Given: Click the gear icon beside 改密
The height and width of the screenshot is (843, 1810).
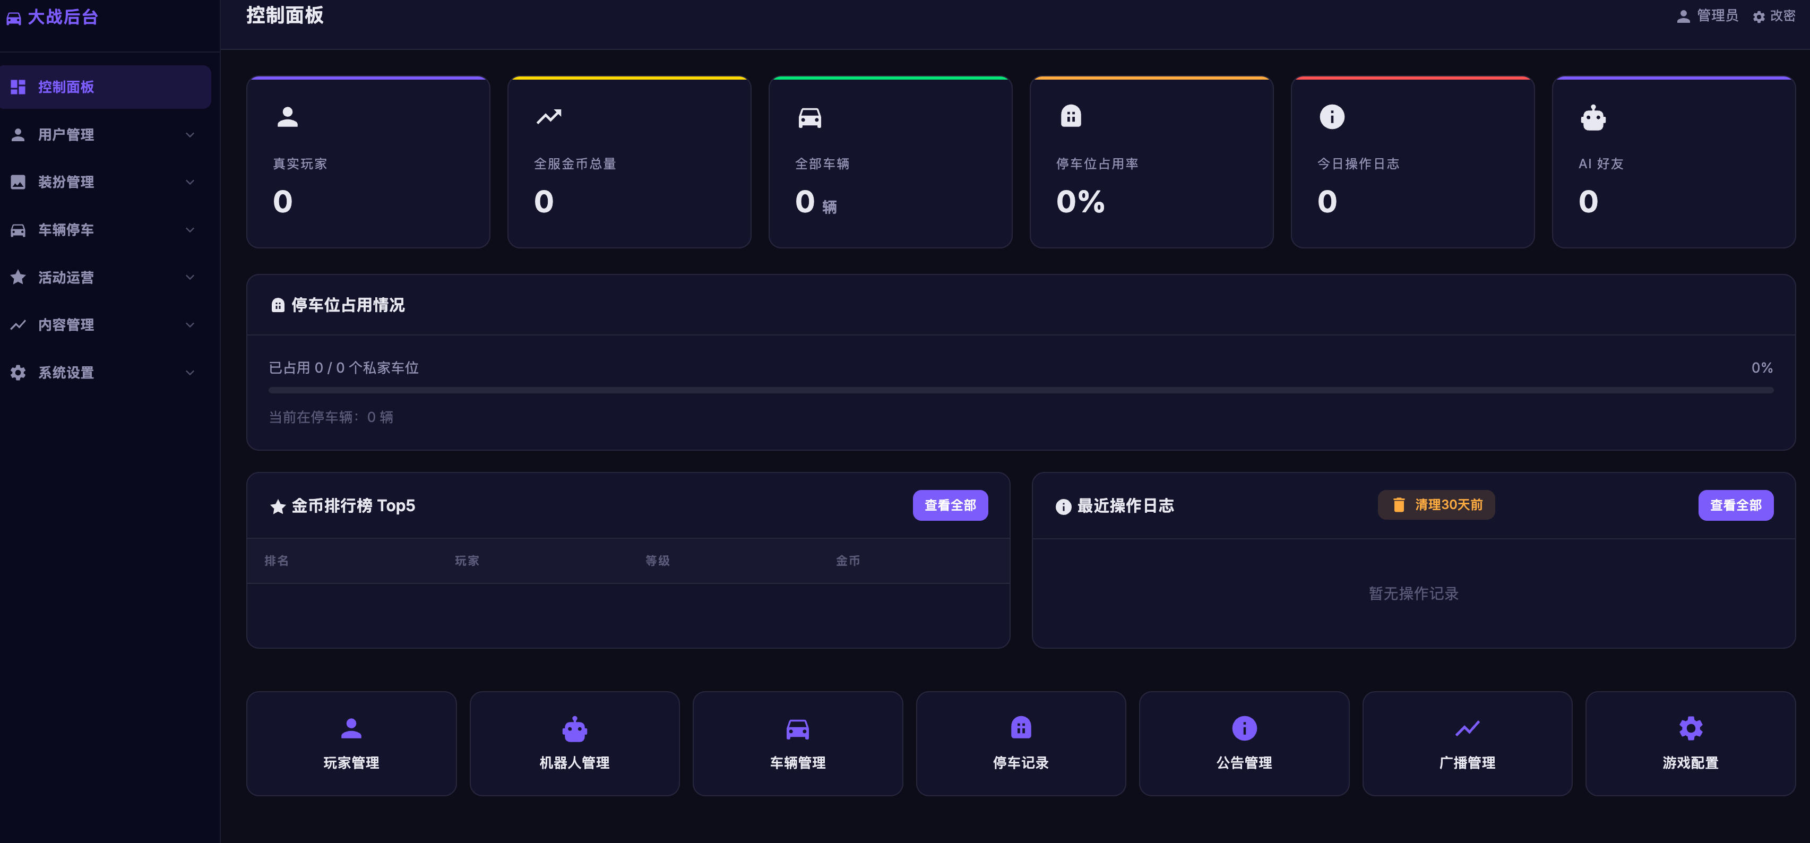Looking at the screenshot, I should [1758, 17].
